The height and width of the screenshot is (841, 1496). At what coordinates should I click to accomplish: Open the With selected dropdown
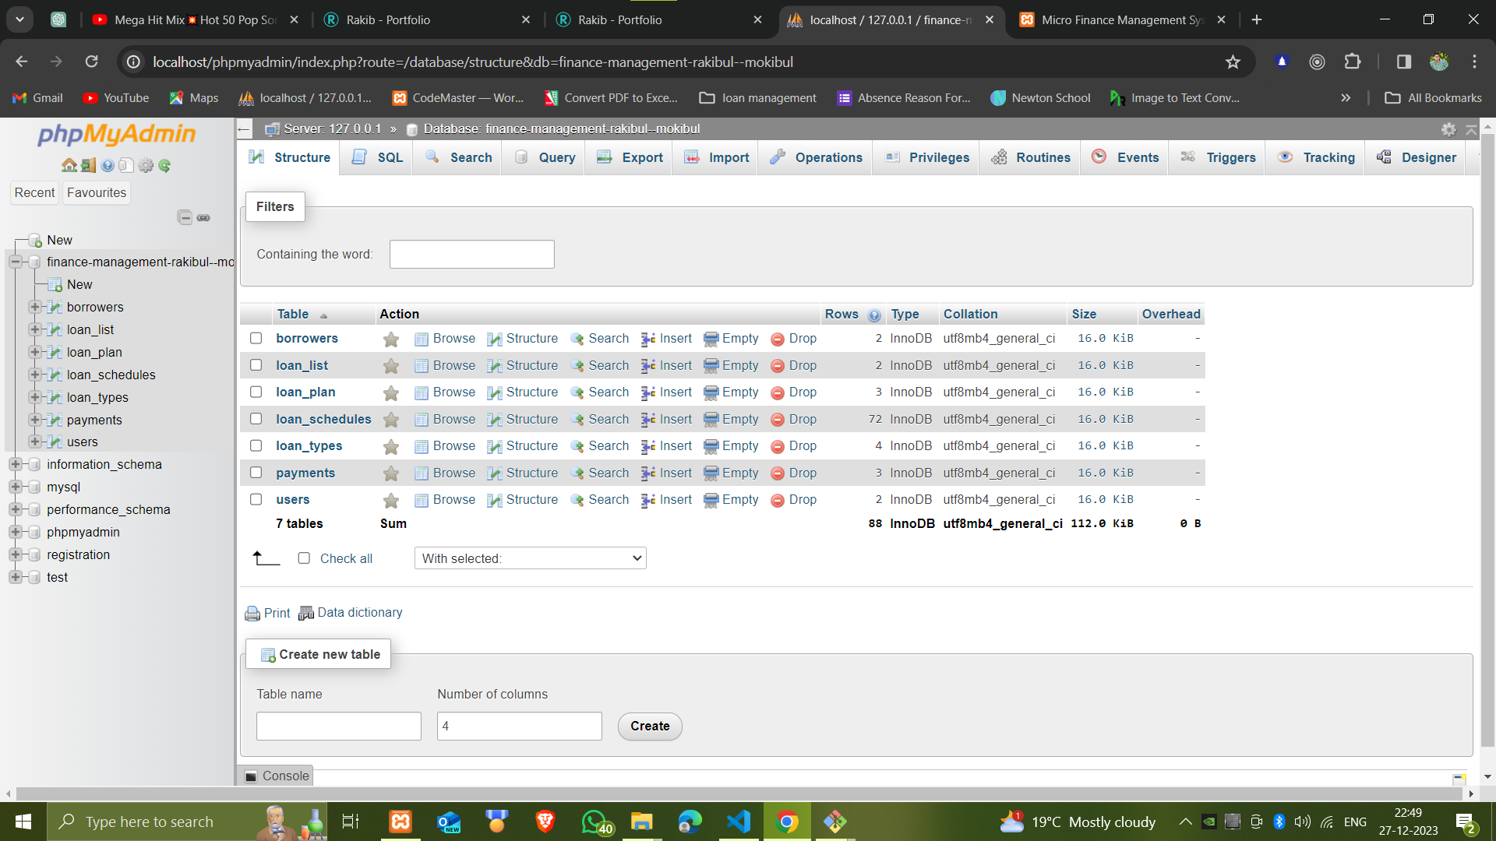[x=531, y=558]
